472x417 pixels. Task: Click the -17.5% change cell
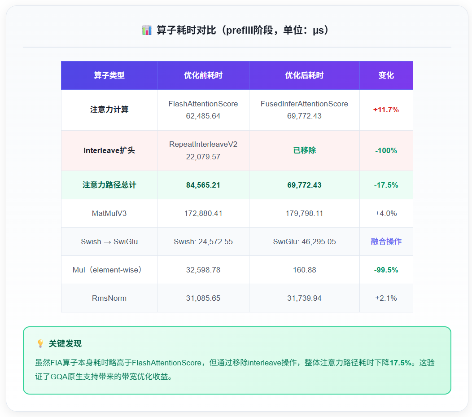point(386,185)
